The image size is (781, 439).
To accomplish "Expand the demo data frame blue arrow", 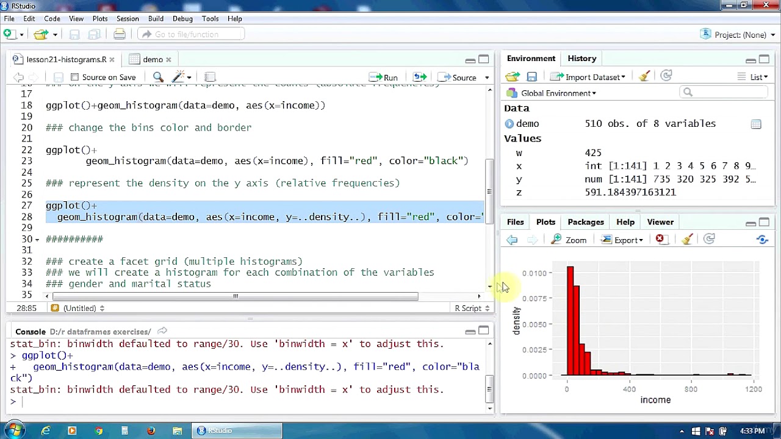I will pos(509,124).
